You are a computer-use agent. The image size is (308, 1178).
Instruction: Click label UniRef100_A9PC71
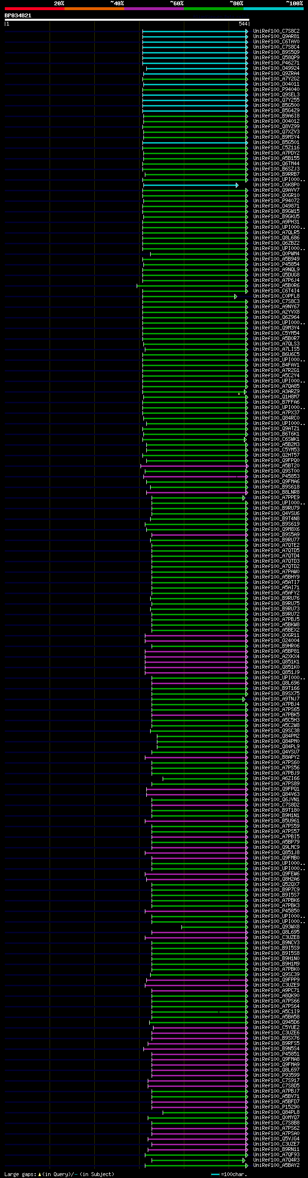tap(276, 991)
